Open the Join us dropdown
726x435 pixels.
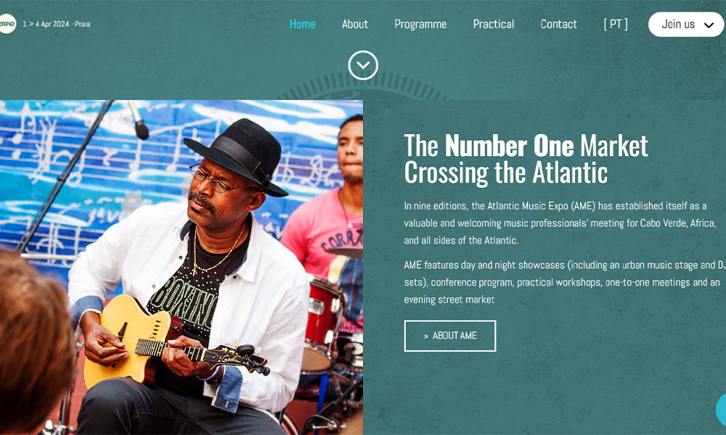(686, 25)
